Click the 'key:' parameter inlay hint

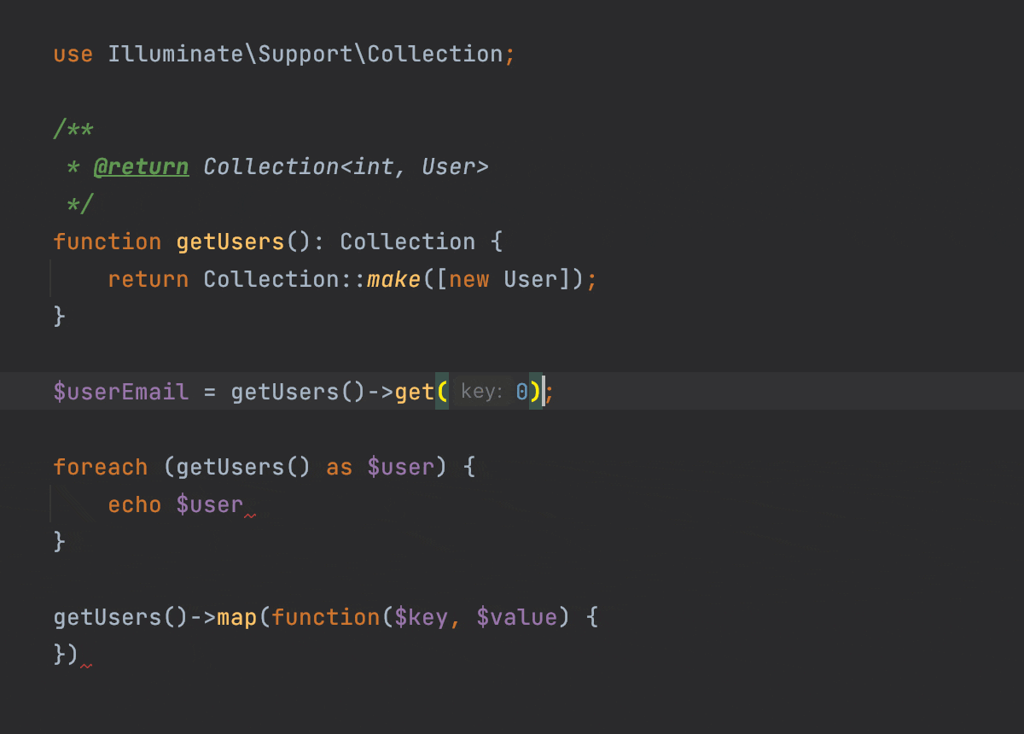click(x=481, y=392)
